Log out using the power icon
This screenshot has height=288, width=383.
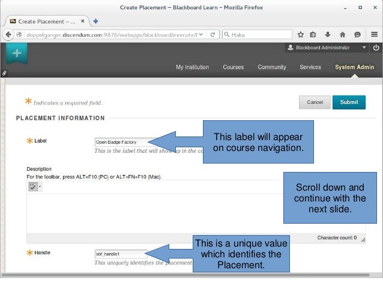(x=376, y=47)
